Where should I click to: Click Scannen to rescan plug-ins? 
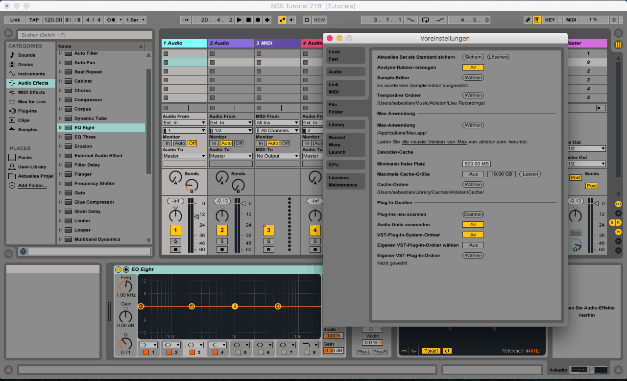click(473, 214)
